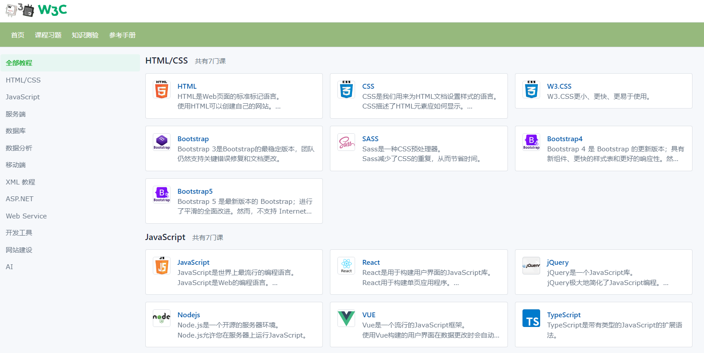The image size is (704, 353).
Task: Open 知识测验 in the navigation bar
Action: [x=85, y=35]
